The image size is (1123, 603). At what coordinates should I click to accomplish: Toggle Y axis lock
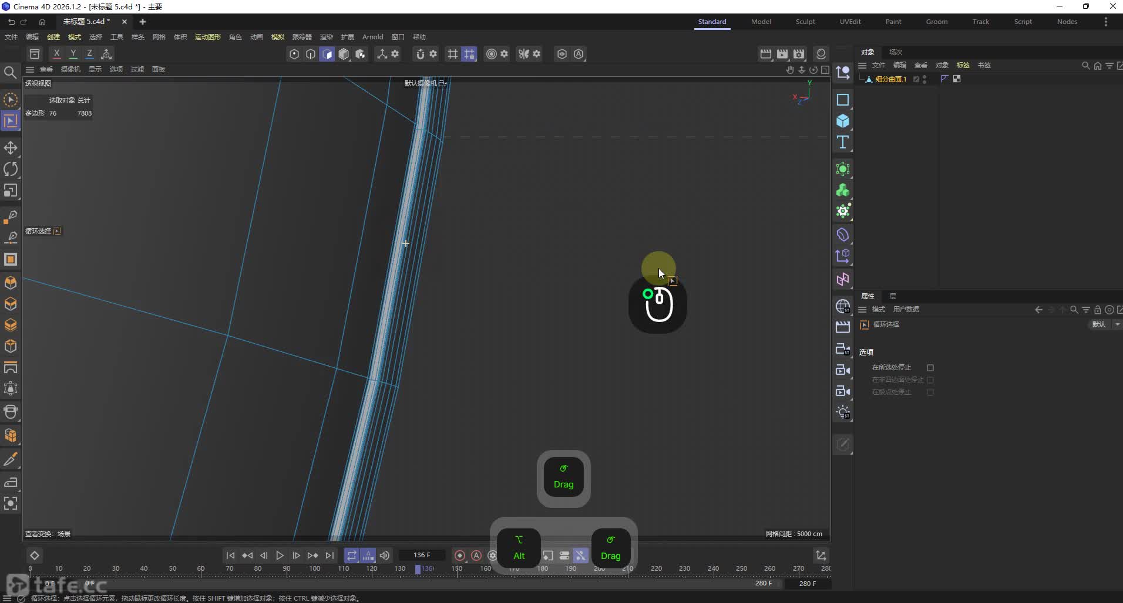73,54
